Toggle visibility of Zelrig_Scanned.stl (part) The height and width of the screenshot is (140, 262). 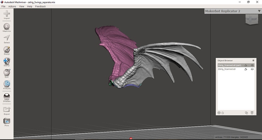click(x=252, y=65)
